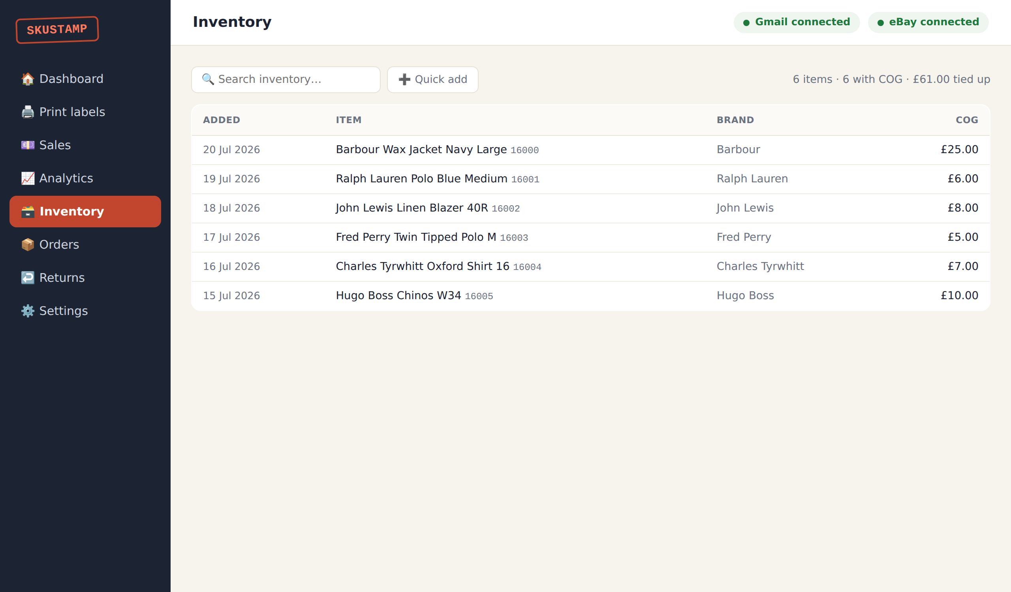Image resolution: width=1011 pixels, height=592 pixels.
Task: Click the Hugo Boss brand cell
Action: (x=745, y=296)
